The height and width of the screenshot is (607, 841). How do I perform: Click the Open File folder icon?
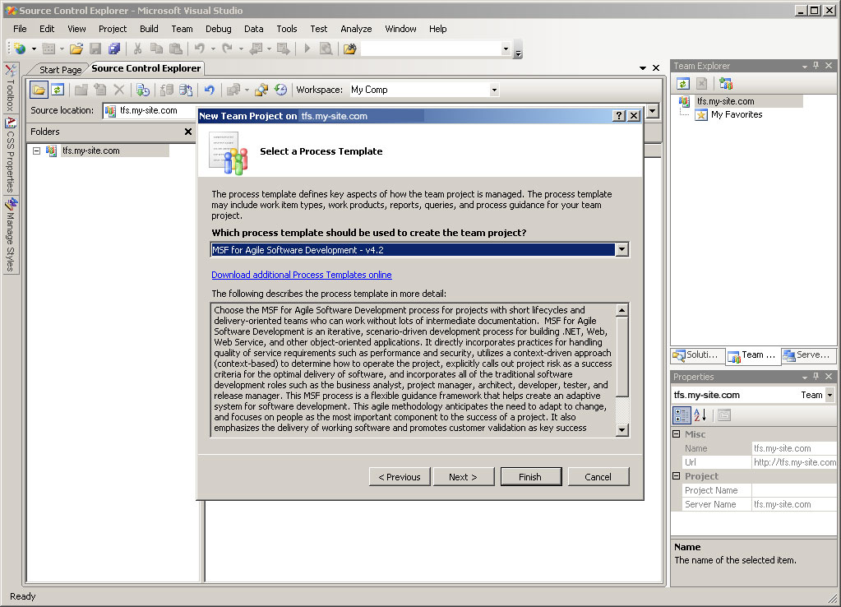click(x=76, y=49)
